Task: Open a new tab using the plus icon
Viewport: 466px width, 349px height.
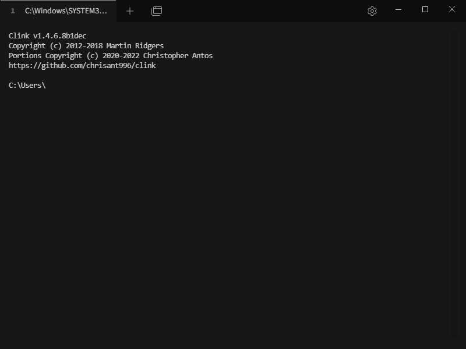Action: pos(129,10)
